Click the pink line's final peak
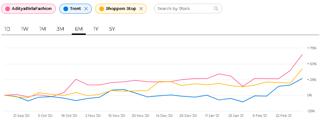The height and width of the screenshot is (124, 320). (x=302, y=55)
